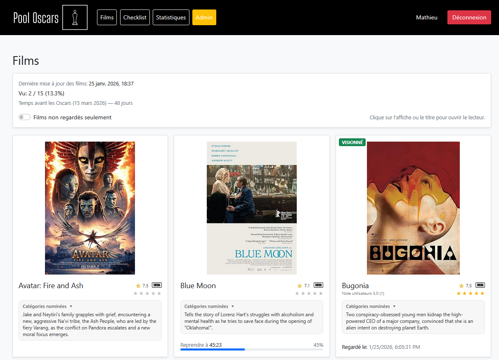Image resolution: width=499 pixels, height=360 pixels.
Task: Click the gold star beside Blue Moon's 7.1
Action: coord(300,286)
